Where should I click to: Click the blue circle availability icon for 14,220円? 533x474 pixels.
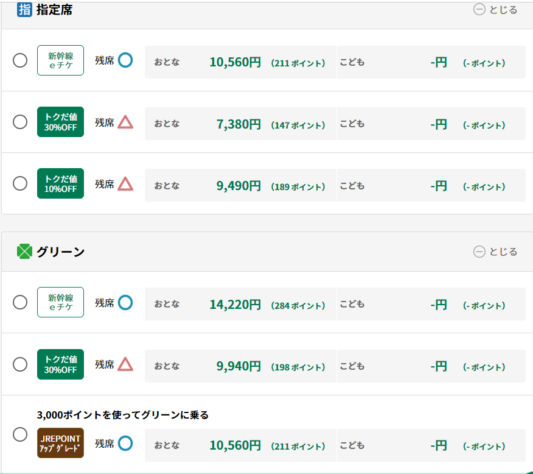125,303
